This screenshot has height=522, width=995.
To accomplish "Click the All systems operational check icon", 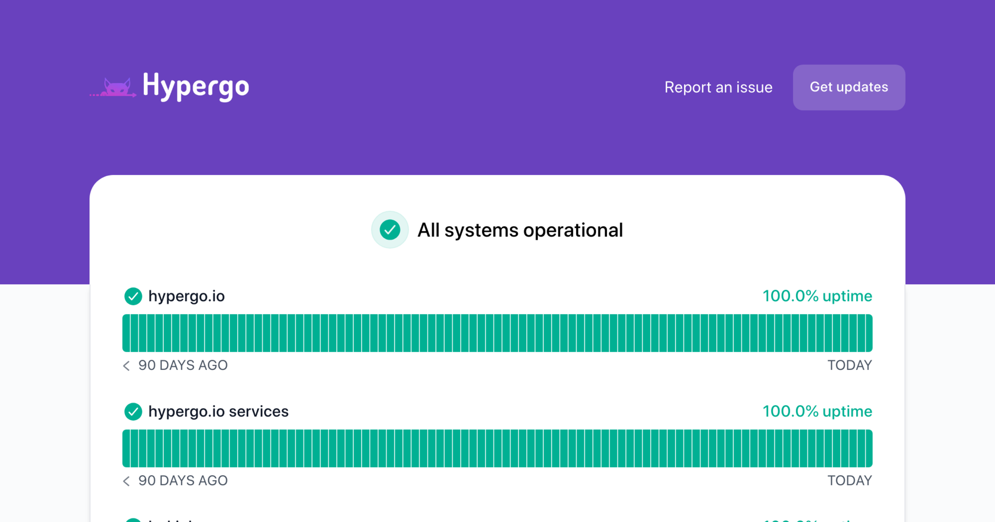I will tap(390, 230).
